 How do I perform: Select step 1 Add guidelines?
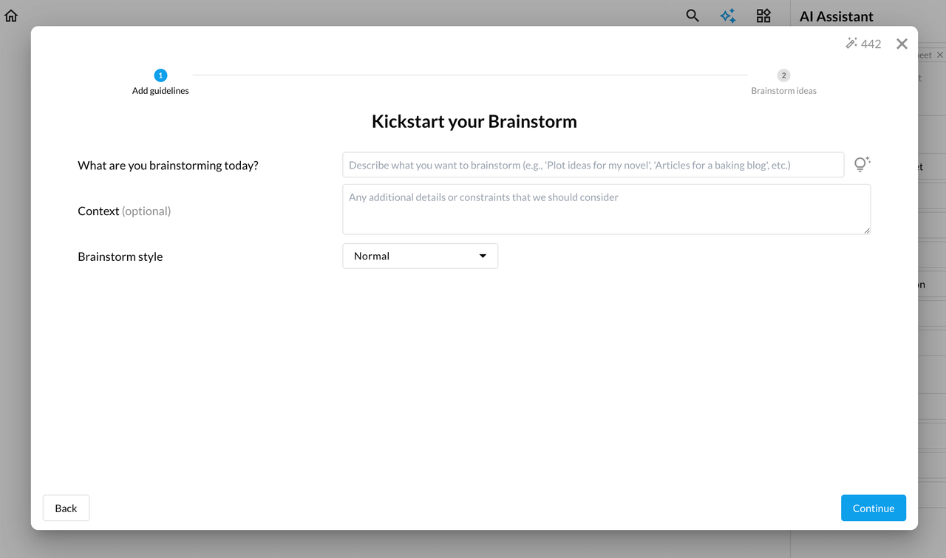(160, 75)
